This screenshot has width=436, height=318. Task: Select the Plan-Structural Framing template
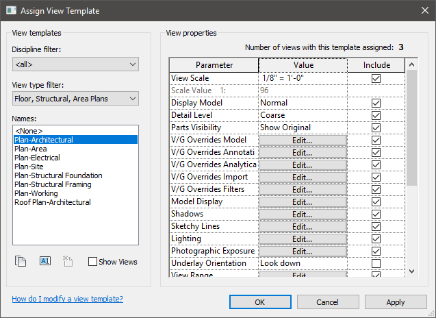click(x=75, y=184)
